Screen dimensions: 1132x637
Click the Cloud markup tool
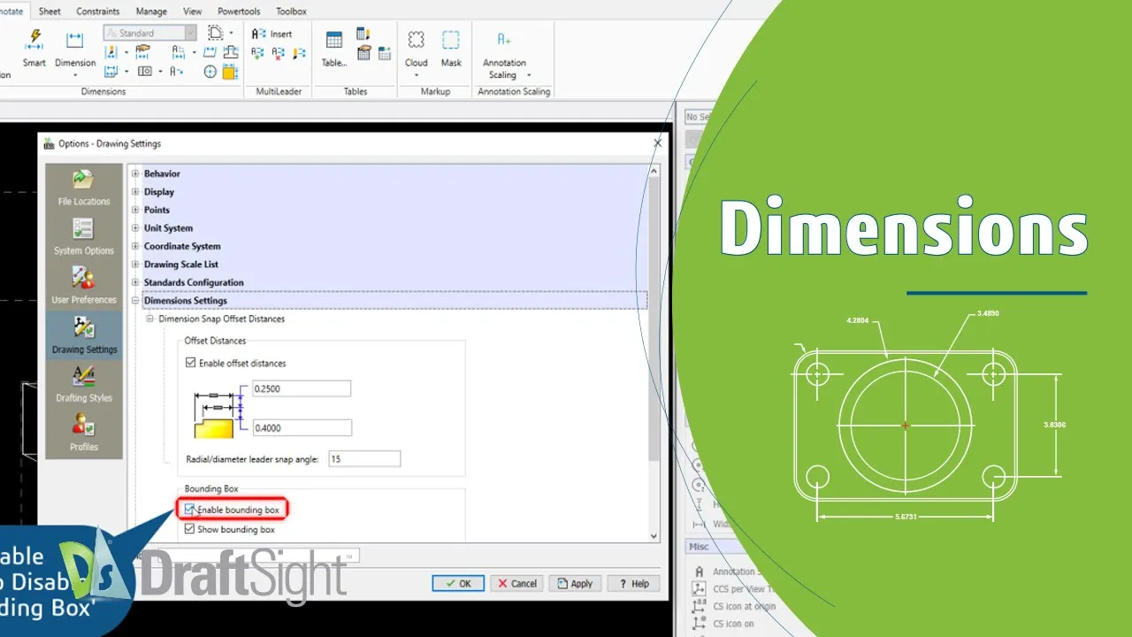click(x=416, y=48)
